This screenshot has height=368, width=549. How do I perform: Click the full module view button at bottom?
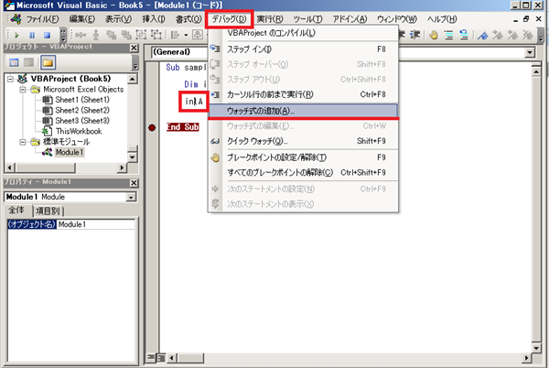[x=161, y=358]
